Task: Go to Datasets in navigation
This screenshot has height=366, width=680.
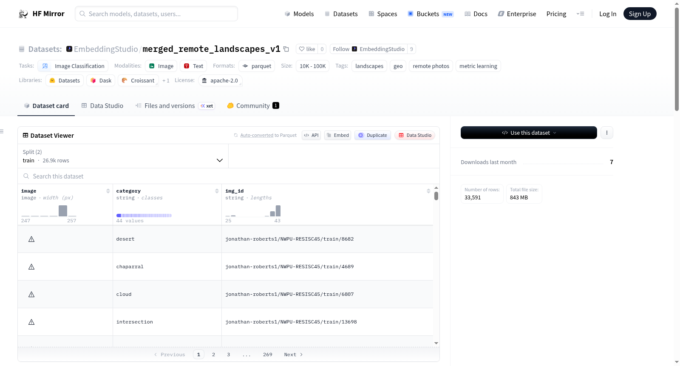Action: point(341,14)
